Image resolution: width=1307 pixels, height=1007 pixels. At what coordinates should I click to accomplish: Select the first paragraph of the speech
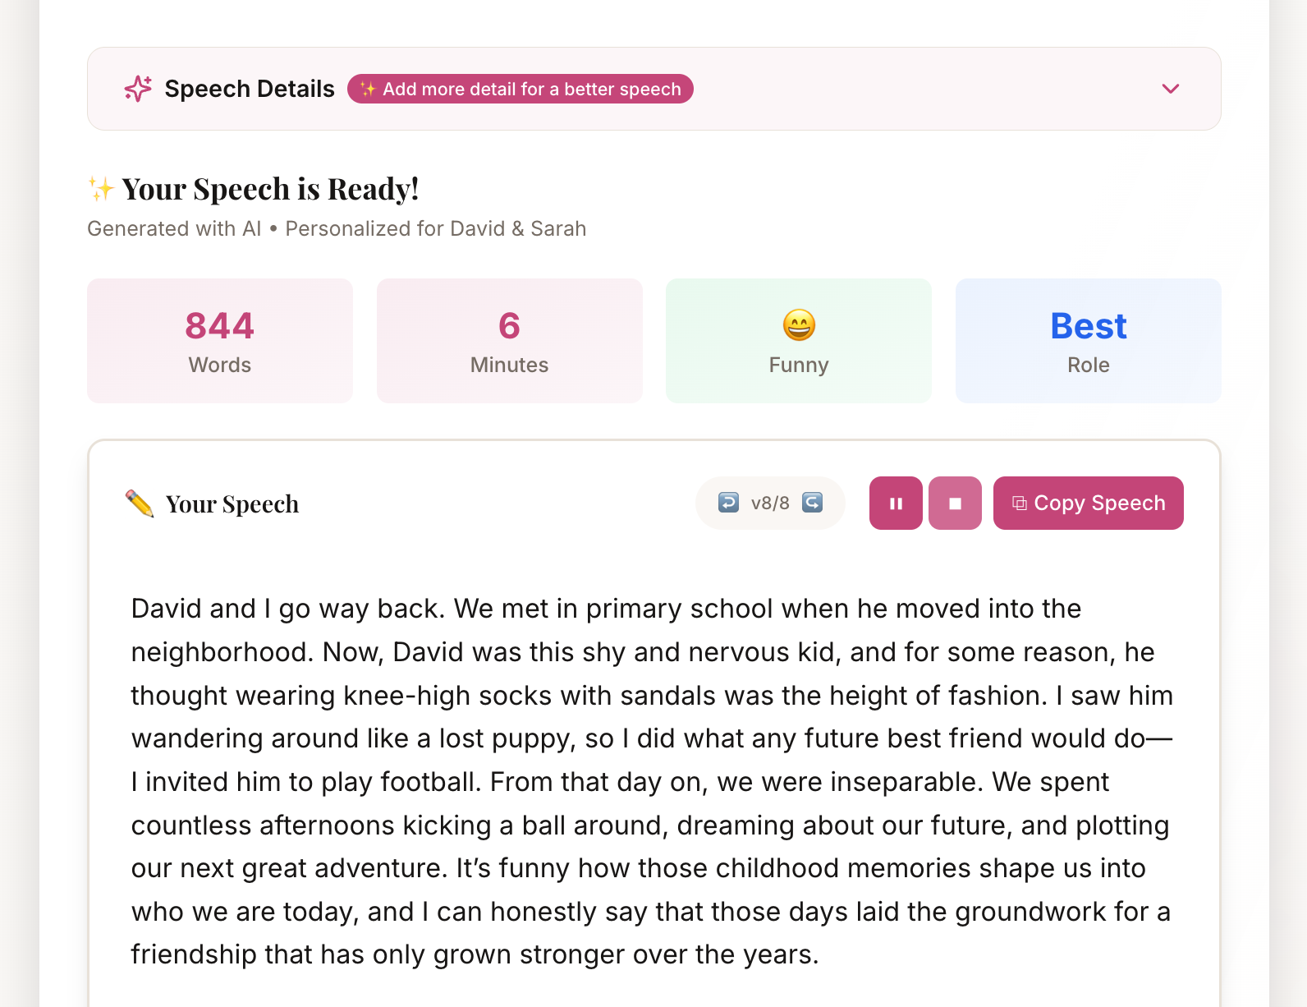[x=649, y=780]
